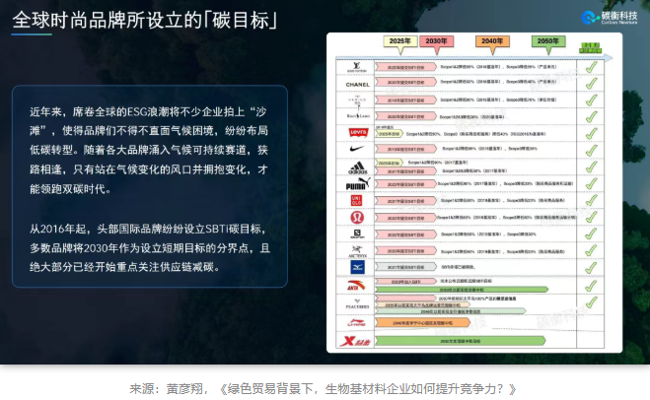The width and height of the screenshot is (650, 400).
Task: Choose the PUMA logo
Action: pyautogui.click(x=357, y=184)
